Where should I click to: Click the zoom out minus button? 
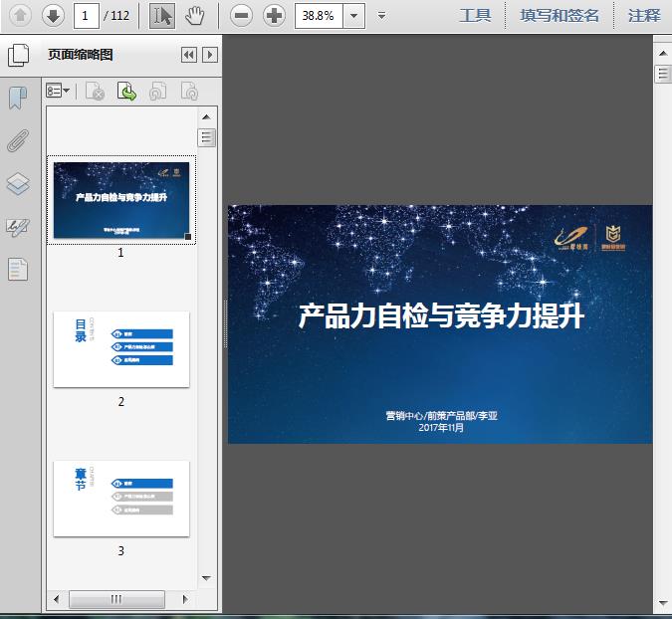coord(241,15)
